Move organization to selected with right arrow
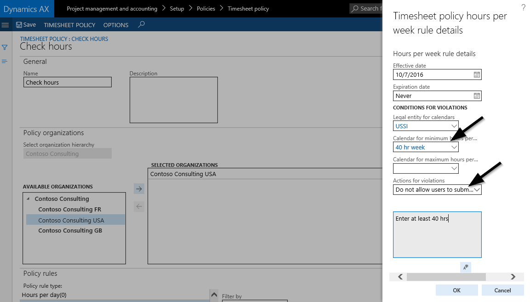 click(x=139, y=188)
